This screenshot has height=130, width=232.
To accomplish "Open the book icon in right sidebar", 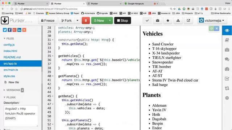I will (227, 40).
